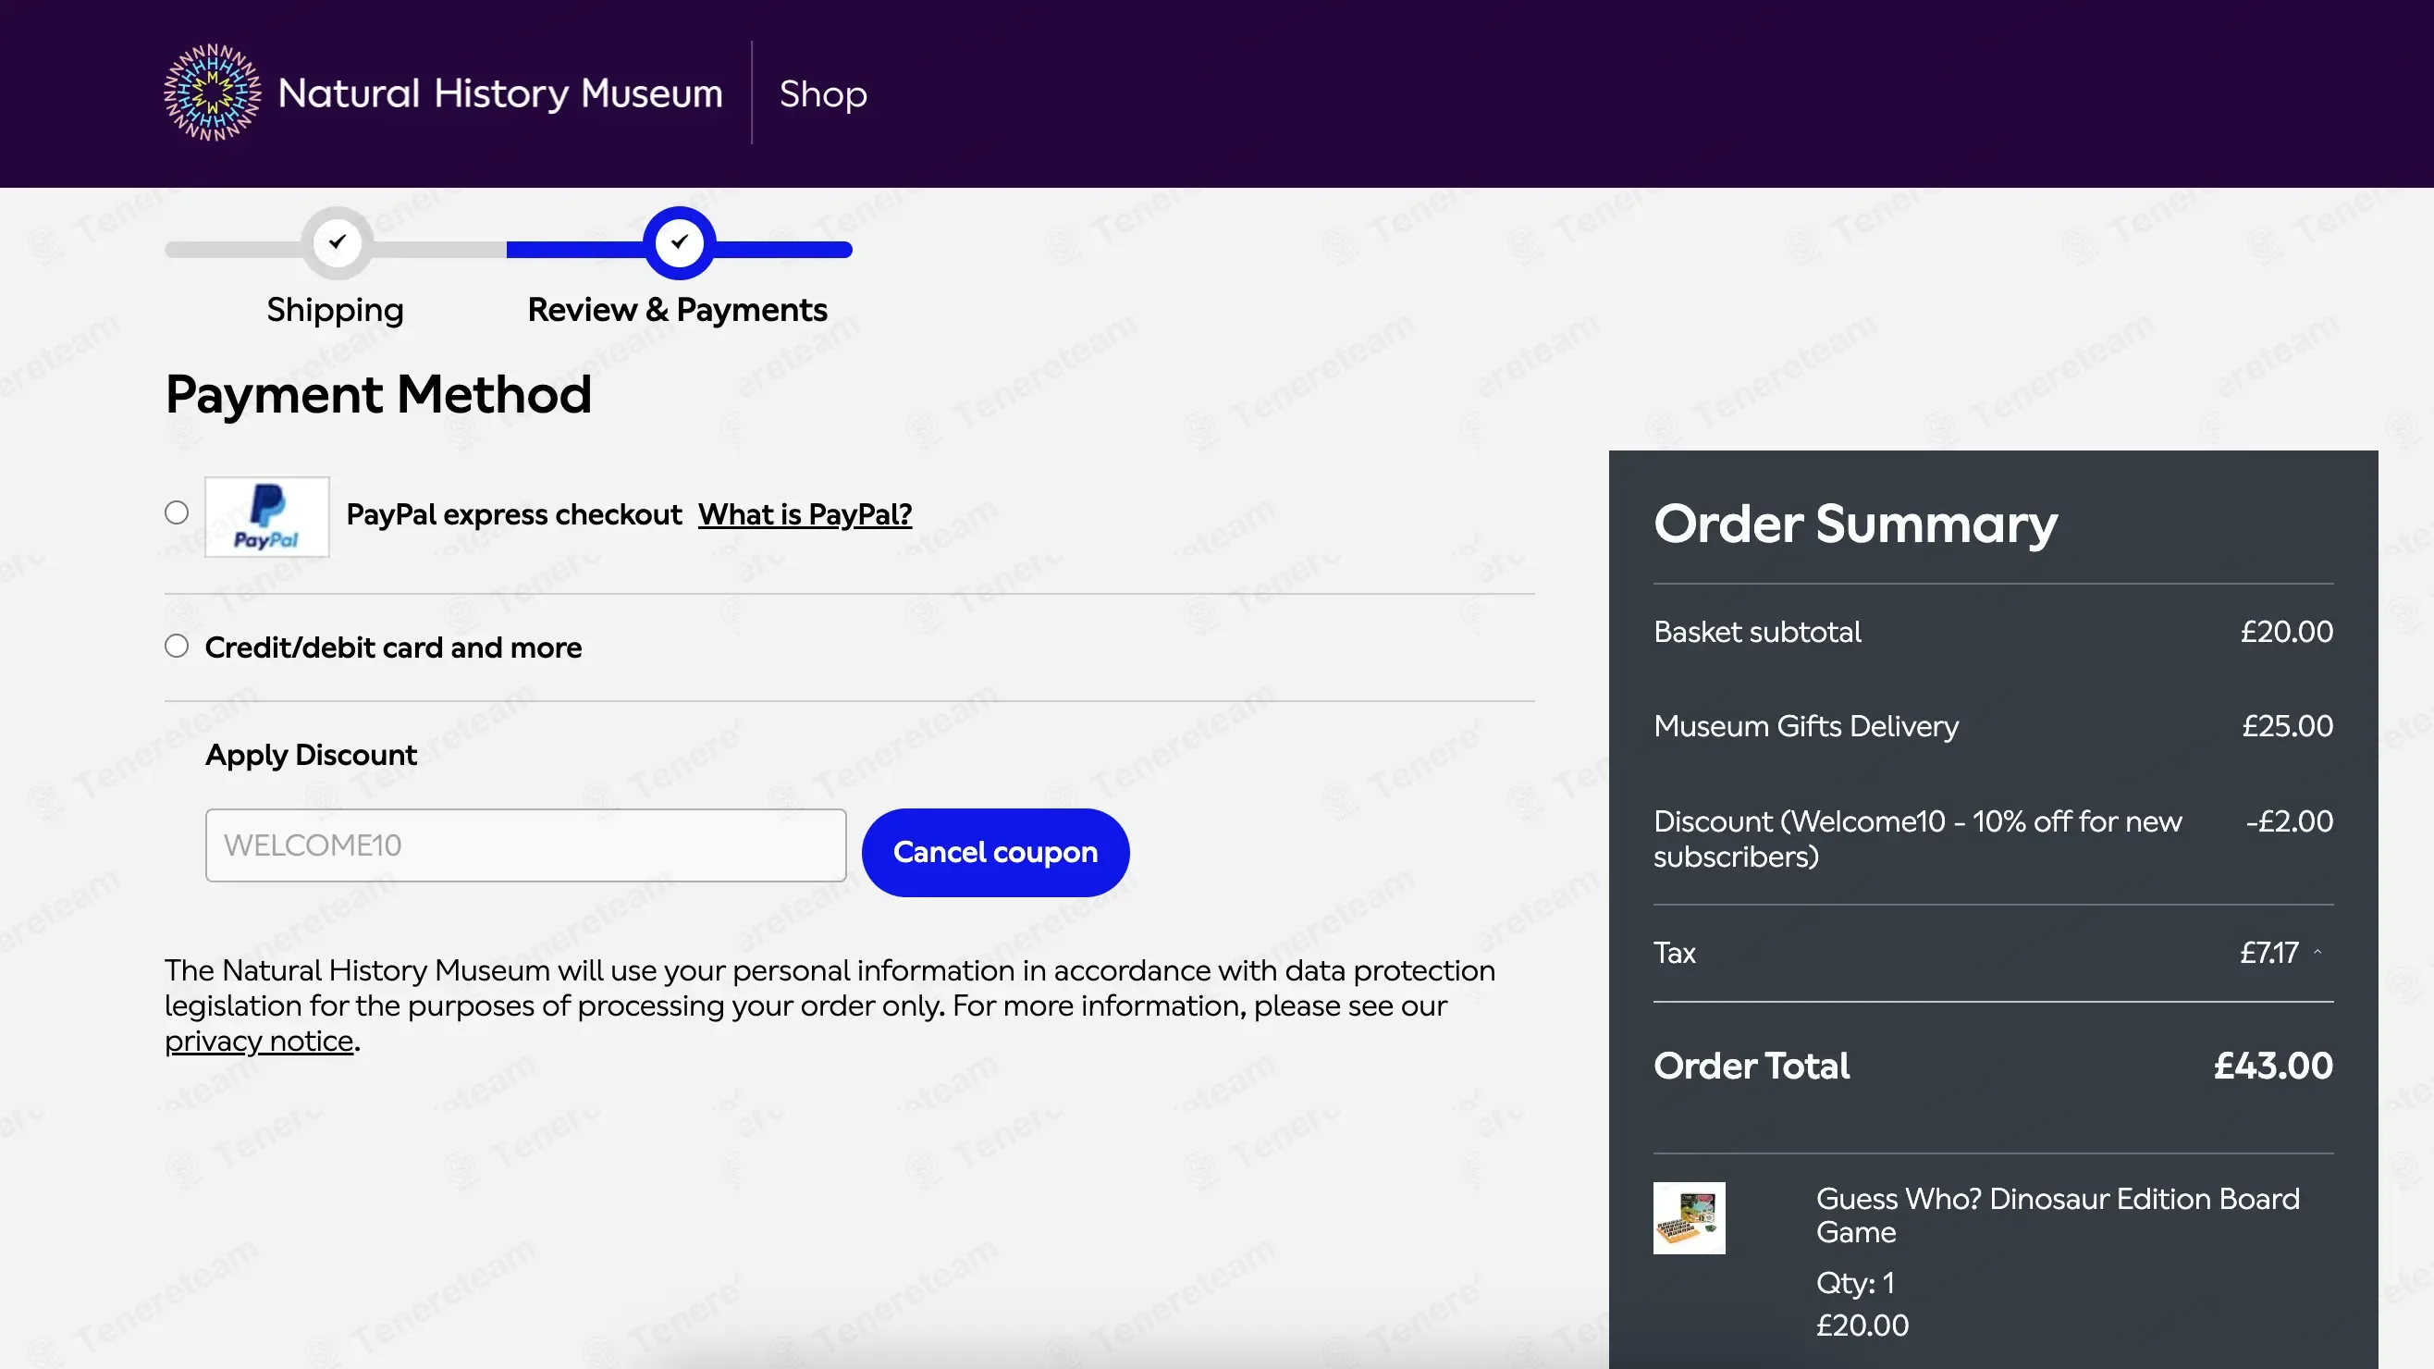Click the Basket subtotal £20.00 value
The image size is (2434, 1369).
[2287, 632]
